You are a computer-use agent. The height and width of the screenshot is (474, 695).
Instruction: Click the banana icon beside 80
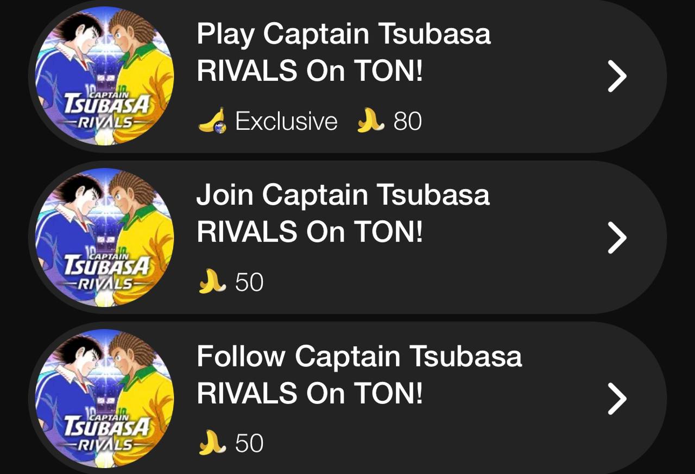click(371, 121)
